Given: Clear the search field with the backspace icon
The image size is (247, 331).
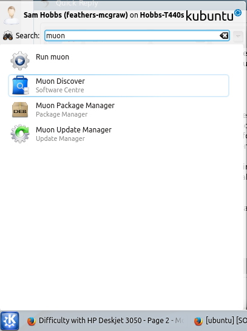Looking at the screenshot, I should click(x=224, y=36).
